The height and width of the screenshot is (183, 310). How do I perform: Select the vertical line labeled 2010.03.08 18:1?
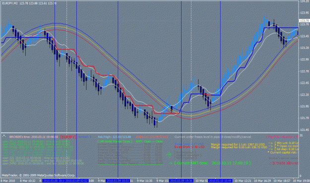click(x=55, y=89)
